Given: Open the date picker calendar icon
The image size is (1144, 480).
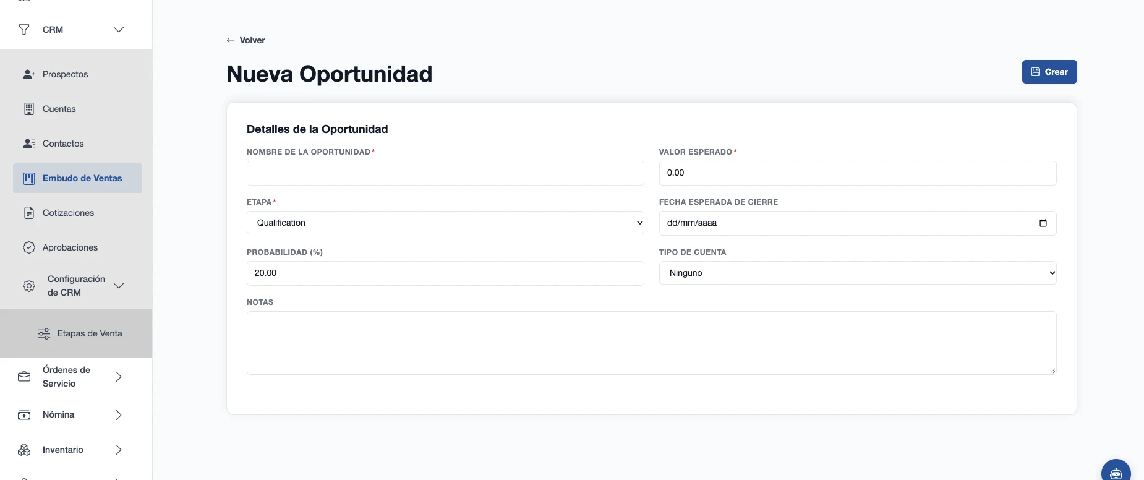Looking at the screenshot, I should tap(1043, 223).
